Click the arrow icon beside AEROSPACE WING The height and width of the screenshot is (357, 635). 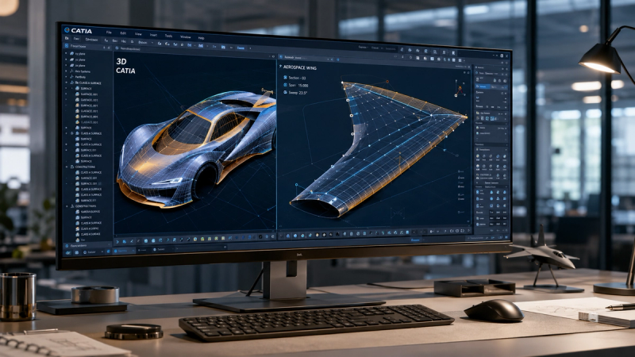click(280, 66)
